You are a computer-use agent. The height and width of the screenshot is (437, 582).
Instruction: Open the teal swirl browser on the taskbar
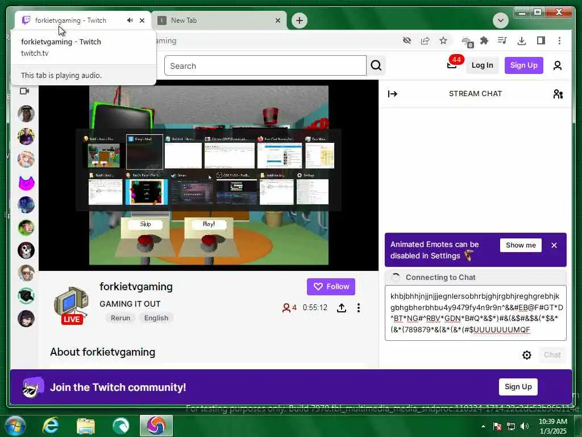[x=121, y=426]
